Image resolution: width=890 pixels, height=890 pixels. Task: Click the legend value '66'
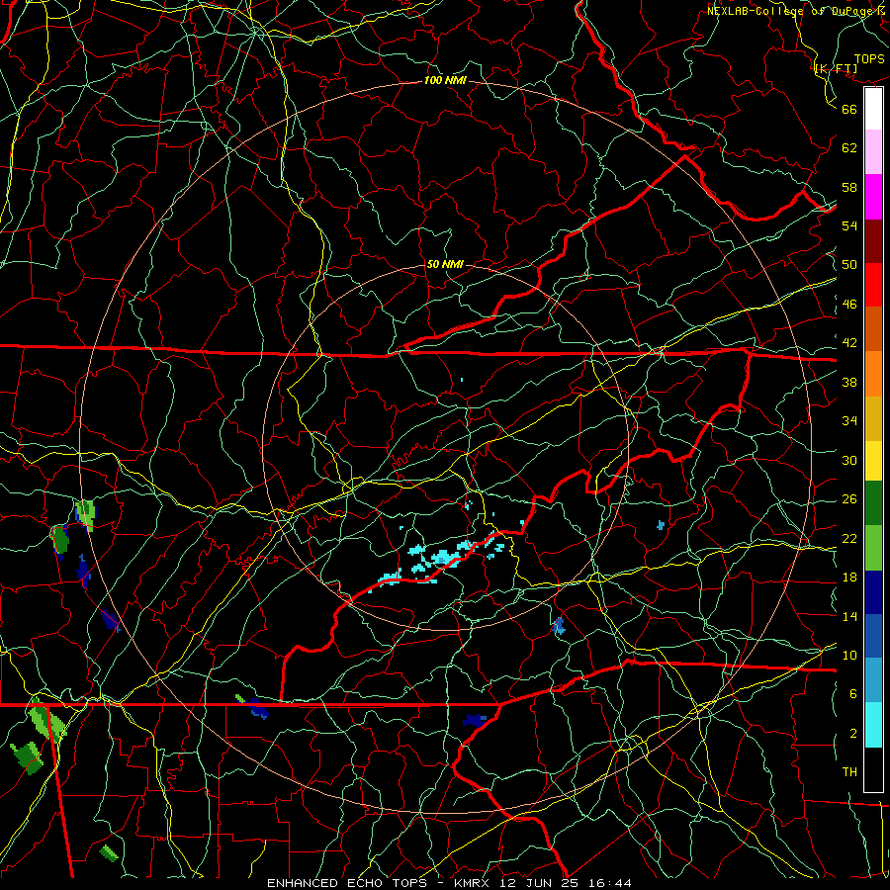(x=849, y=109)
